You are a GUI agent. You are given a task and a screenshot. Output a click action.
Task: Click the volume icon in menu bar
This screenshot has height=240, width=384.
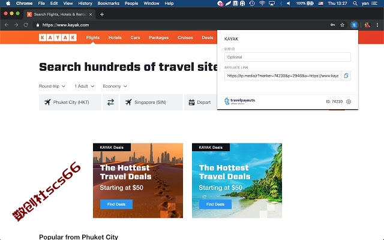(289, 3)
